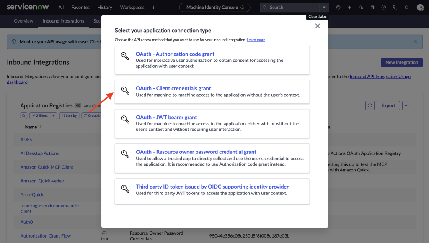Click the ServiceNow logo
Viewport: 429px width, 243px height.
pyautogui.click(x=28, y=7)
